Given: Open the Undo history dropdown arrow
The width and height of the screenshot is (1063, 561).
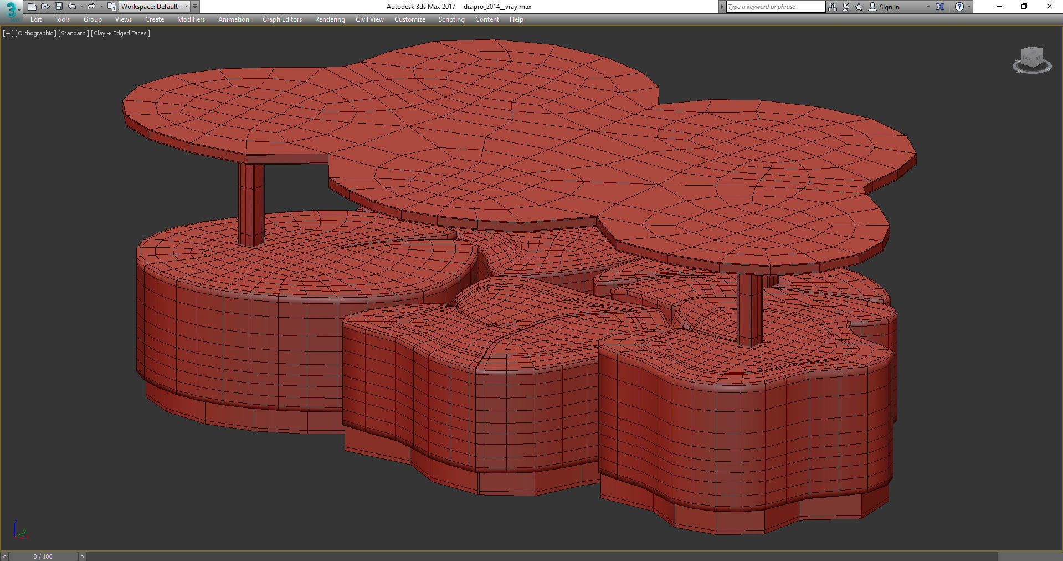Looking at the screenshot, I should click(81, 7).
